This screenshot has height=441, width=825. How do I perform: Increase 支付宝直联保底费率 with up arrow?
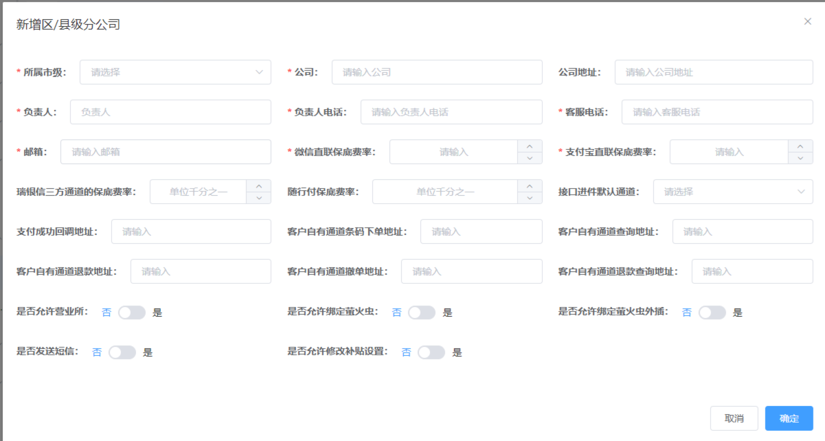(800, 146)
